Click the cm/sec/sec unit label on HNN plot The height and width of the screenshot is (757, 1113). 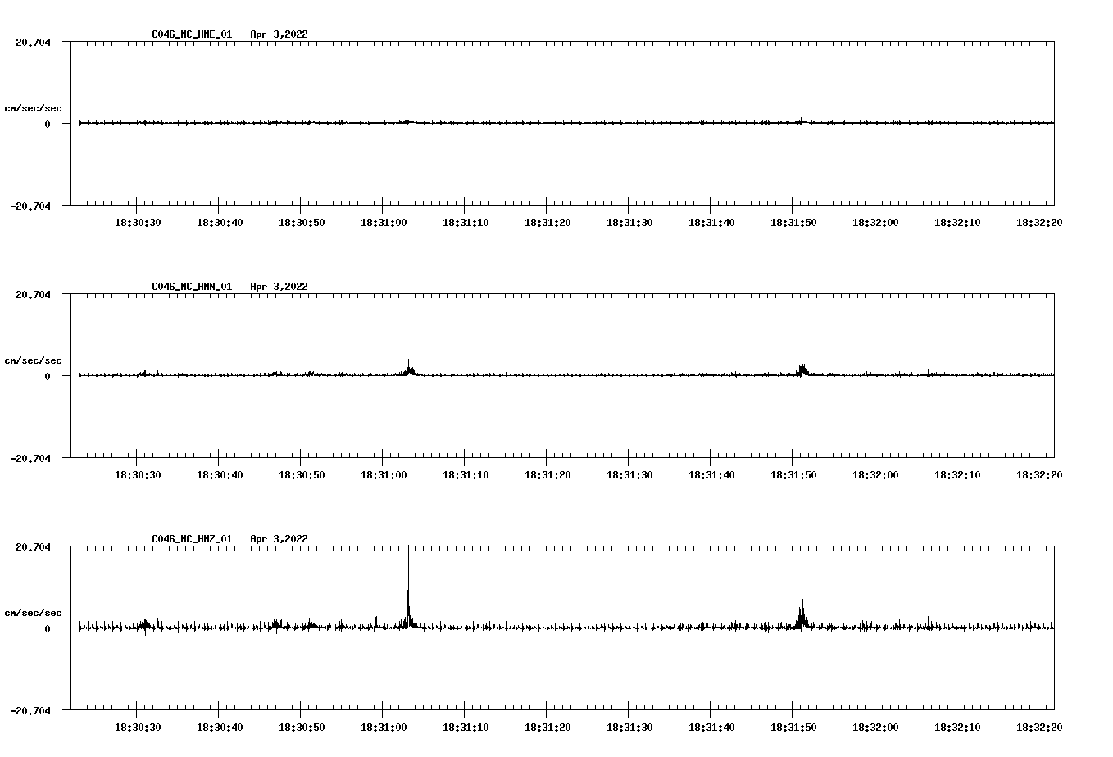(33, 360)
